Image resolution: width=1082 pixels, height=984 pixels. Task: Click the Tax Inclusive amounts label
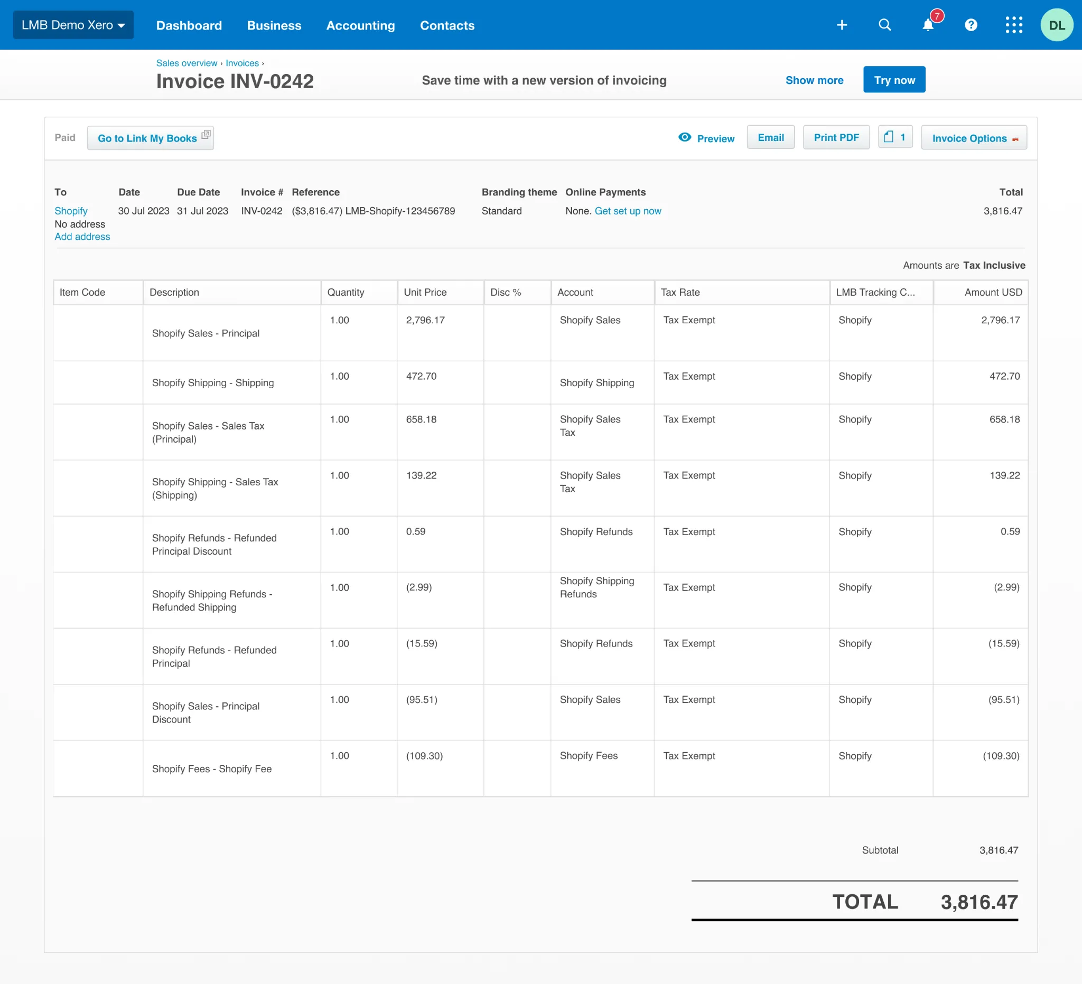(x=993, y=265)
